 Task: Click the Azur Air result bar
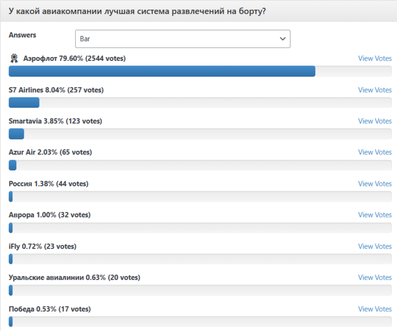(200, 165)
